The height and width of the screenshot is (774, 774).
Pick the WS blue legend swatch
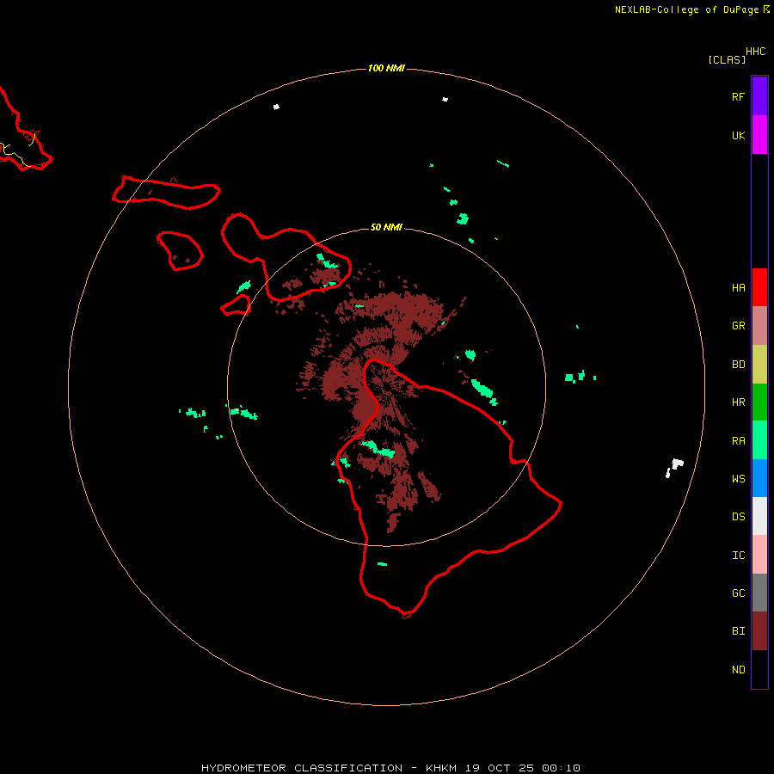759,478
